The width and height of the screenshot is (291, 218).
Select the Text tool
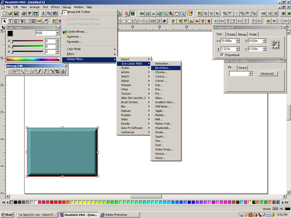pos(10,21)
